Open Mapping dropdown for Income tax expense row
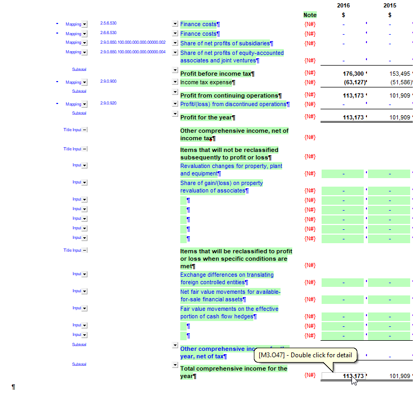Viewport: 416px width, 393px height. coord(84,83)
